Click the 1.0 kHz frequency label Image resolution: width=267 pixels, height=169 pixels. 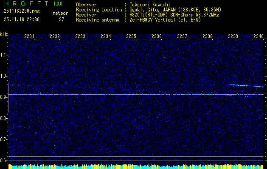[x=3, y=76]
